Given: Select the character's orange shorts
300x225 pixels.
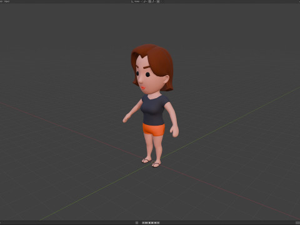Looking at the screenshot, I should coord(154,129).
